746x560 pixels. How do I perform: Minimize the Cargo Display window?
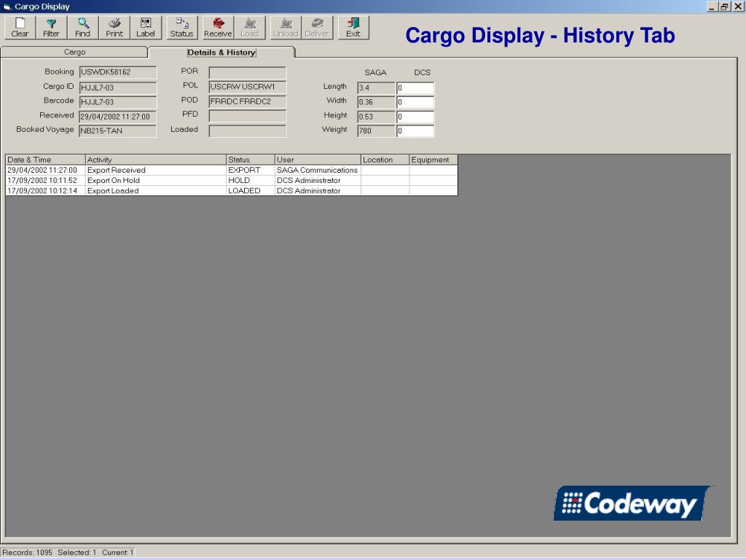pyautogui.click(x=712, y=7)
